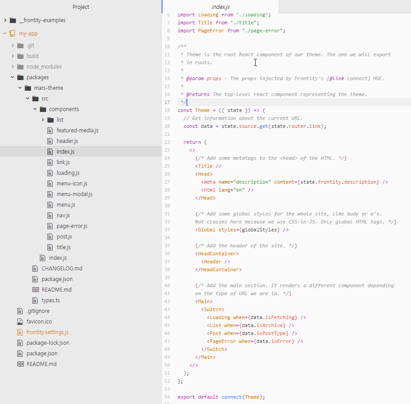Expand the build folder chevron
This screenshot has height=404, width=411.
[x=12, y=56]
